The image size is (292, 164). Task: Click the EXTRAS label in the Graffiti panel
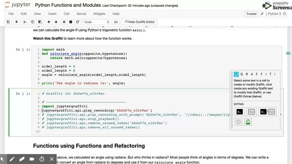(239, 104)
